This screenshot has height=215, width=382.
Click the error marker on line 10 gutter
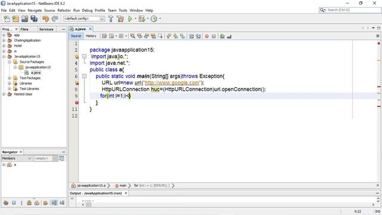[77, 103]
